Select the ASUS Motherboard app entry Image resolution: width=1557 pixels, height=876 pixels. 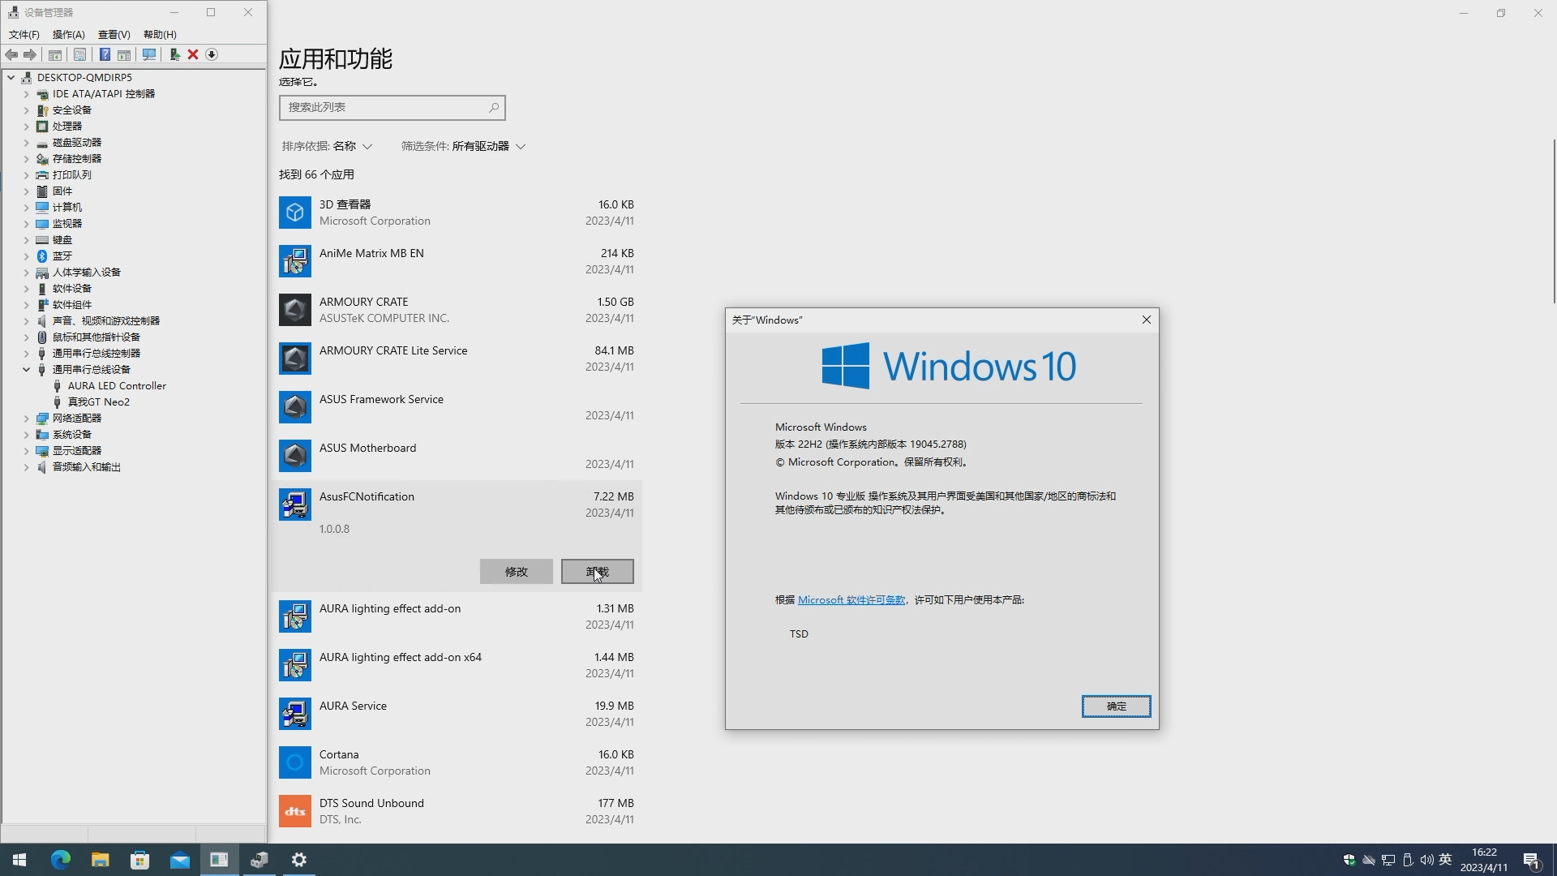pos(457,456)
